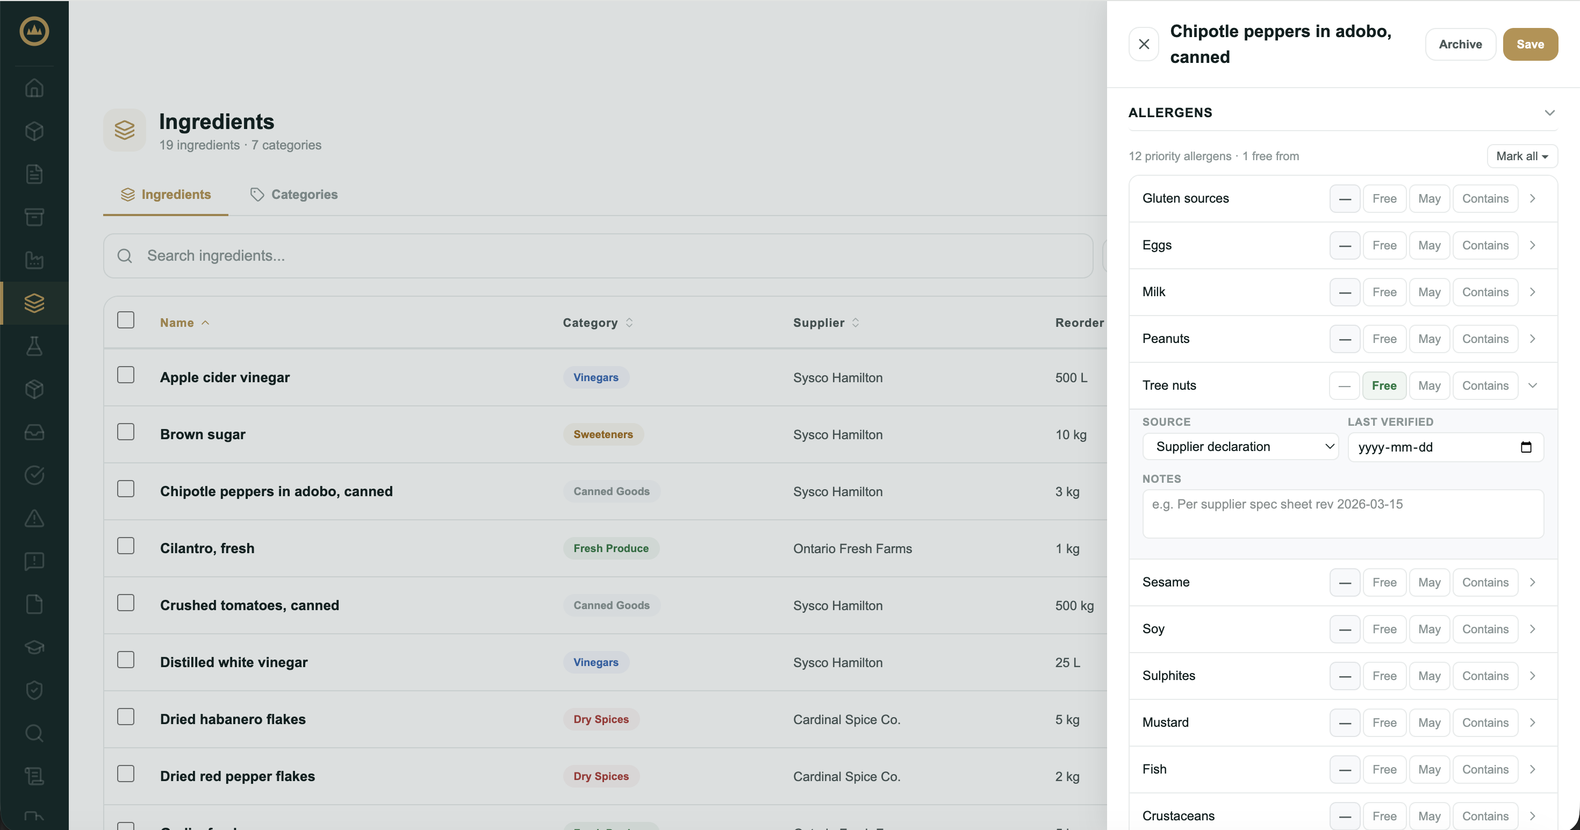Click the crown logo at sidebar top

click(x=34, y=31)
